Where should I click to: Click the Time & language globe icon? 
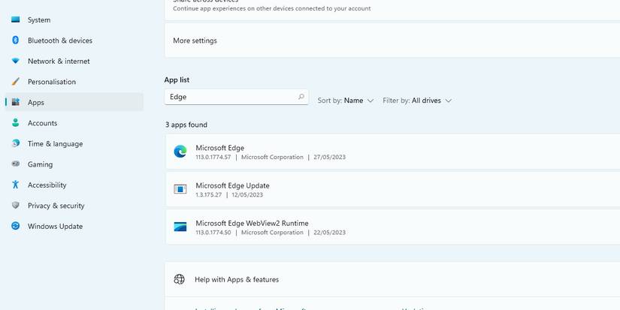coord(15,143)
